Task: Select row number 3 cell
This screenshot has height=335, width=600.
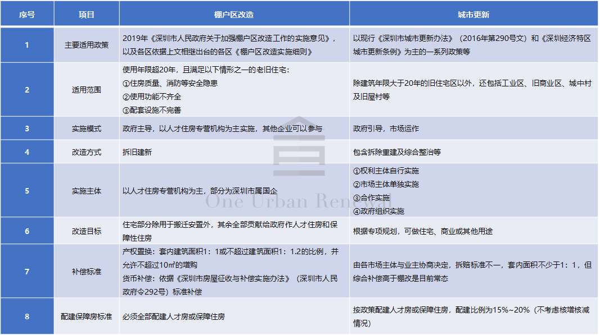Action: (x=27, y=129)
